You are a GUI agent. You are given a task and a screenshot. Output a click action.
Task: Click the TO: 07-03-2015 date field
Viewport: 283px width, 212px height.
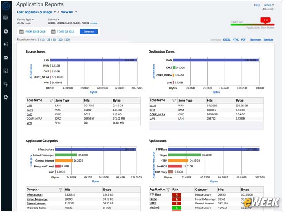(x=65, y=32)
